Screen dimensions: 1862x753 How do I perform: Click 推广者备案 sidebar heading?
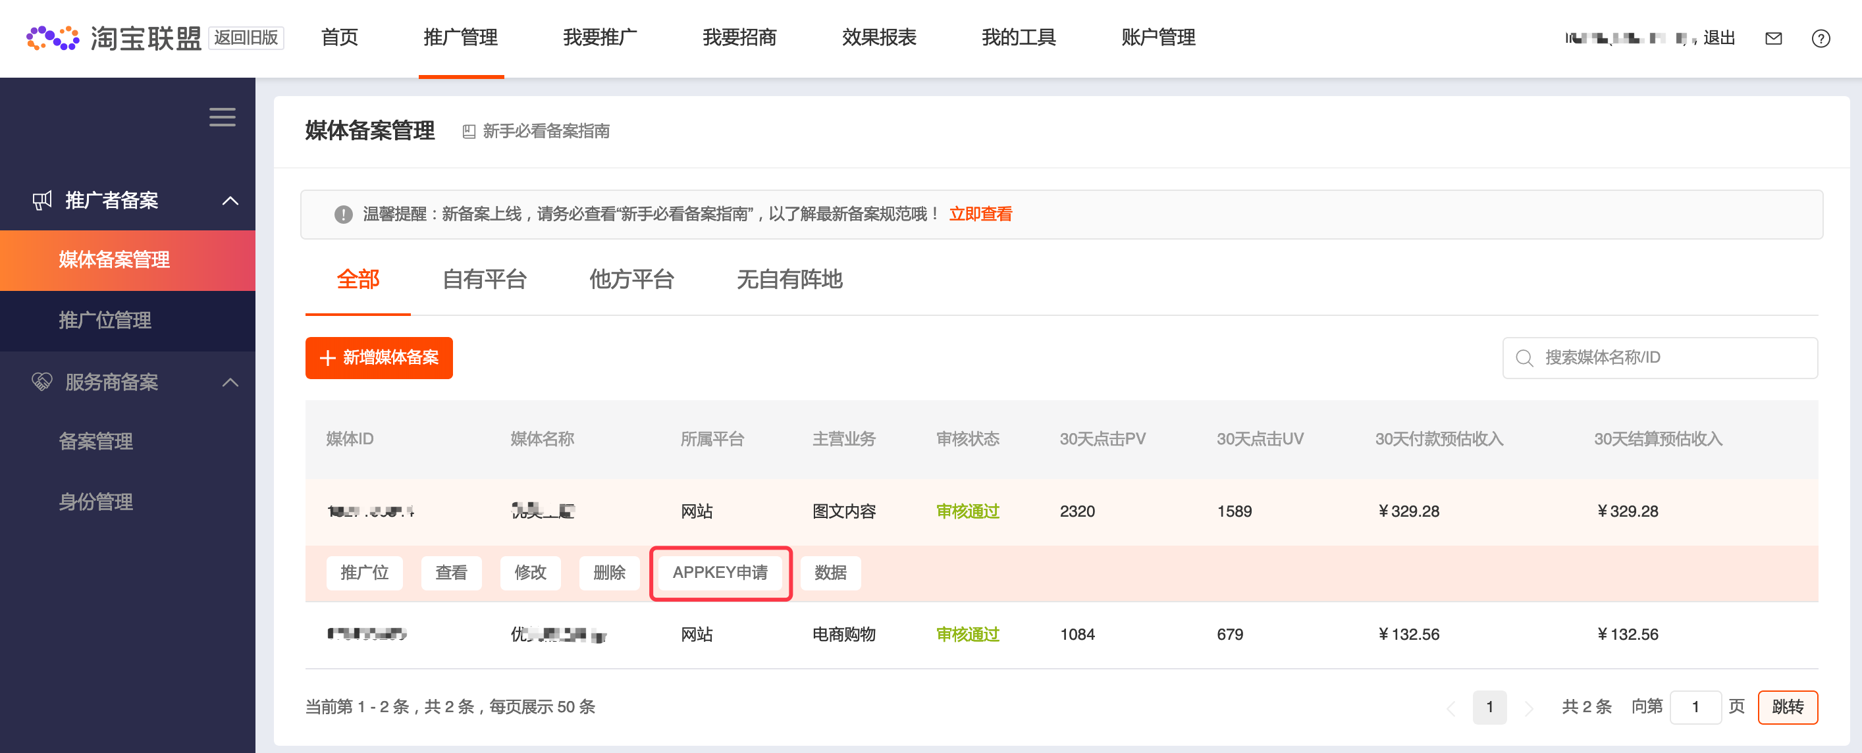click(x=111, y=200)
